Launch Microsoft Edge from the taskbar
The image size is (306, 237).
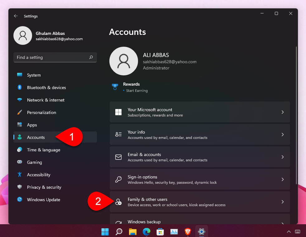point(146,232)
